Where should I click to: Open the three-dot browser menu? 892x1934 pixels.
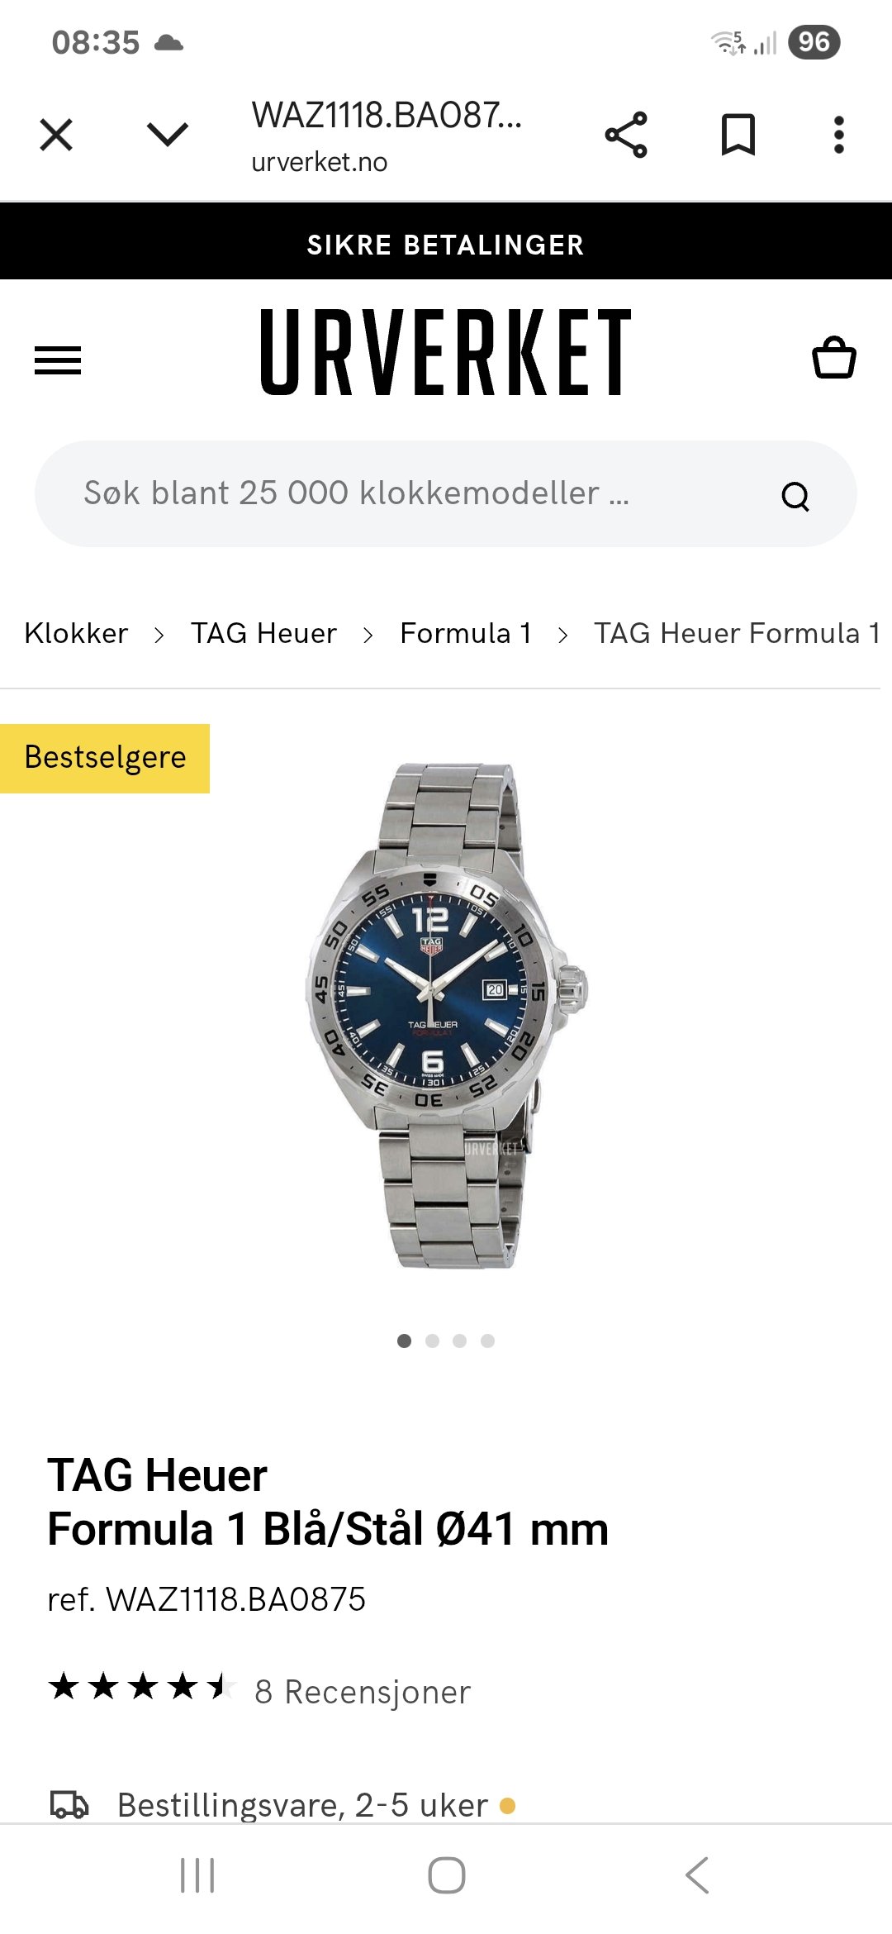pyautogui.click(x=839, y=135)
